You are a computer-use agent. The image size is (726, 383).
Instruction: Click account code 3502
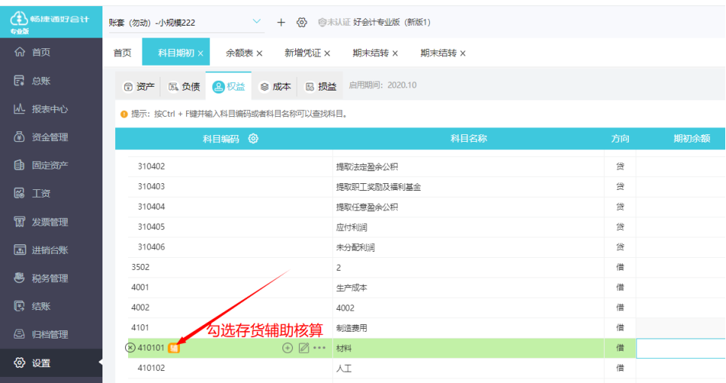pyautogui.click(x=140, y=267)
